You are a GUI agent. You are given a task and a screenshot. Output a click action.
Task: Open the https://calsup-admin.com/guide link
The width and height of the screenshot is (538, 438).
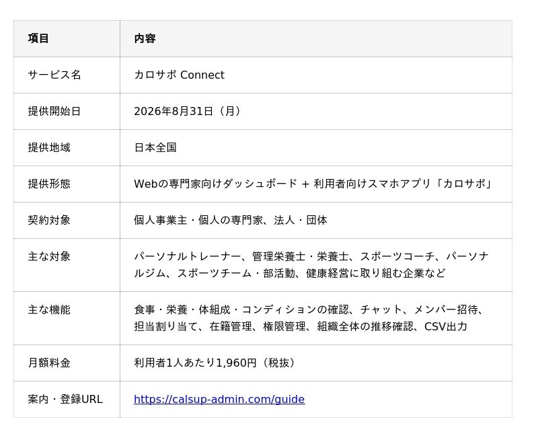219,399
